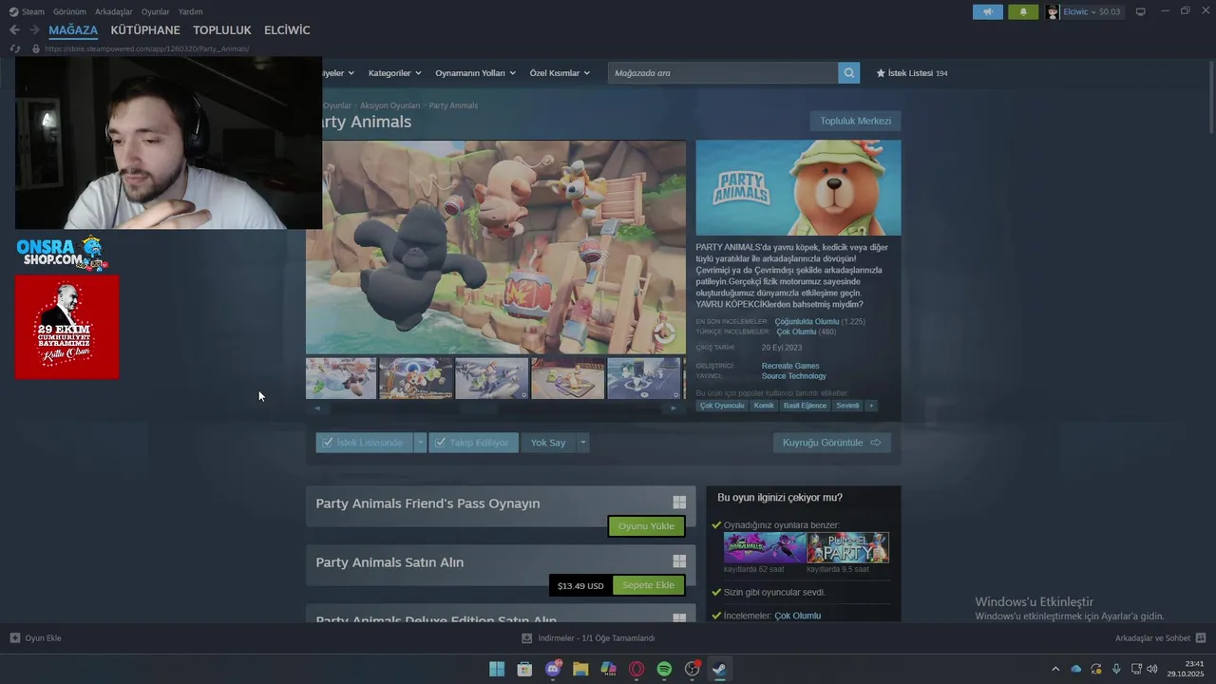
Task: Open the Kategoriler dropdown
Action: point(394,73)
